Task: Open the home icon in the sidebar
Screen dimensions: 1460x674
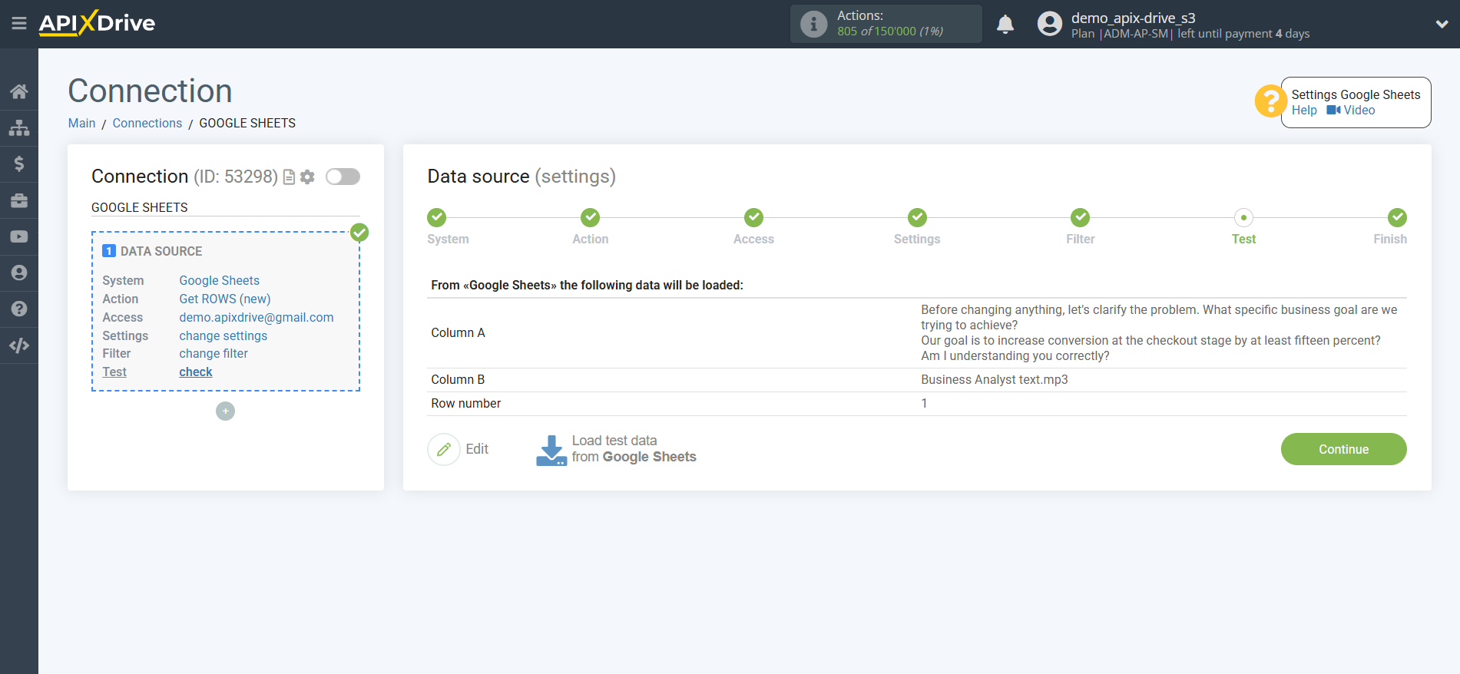Action: [19, 91]
